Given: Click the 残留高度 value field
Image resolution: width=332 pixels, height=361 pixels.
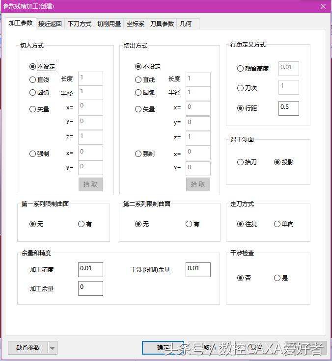Looking at the screenshot, I should click(289, 68).
